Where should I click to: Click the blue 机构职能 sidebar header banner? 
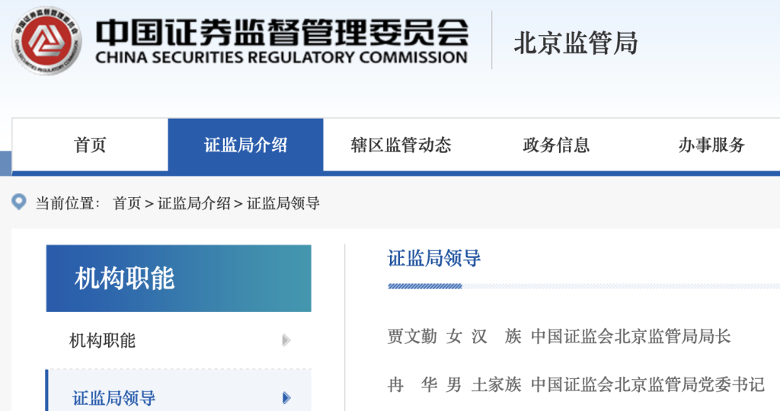point(178,279)
